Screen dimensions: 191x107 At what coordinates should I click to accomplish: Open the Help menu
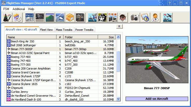point(31,9)
